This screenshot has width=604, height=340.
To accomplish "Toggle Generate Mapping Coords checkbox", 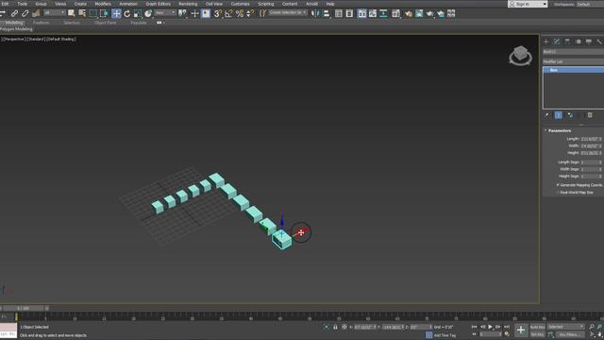I will point(558,185).
